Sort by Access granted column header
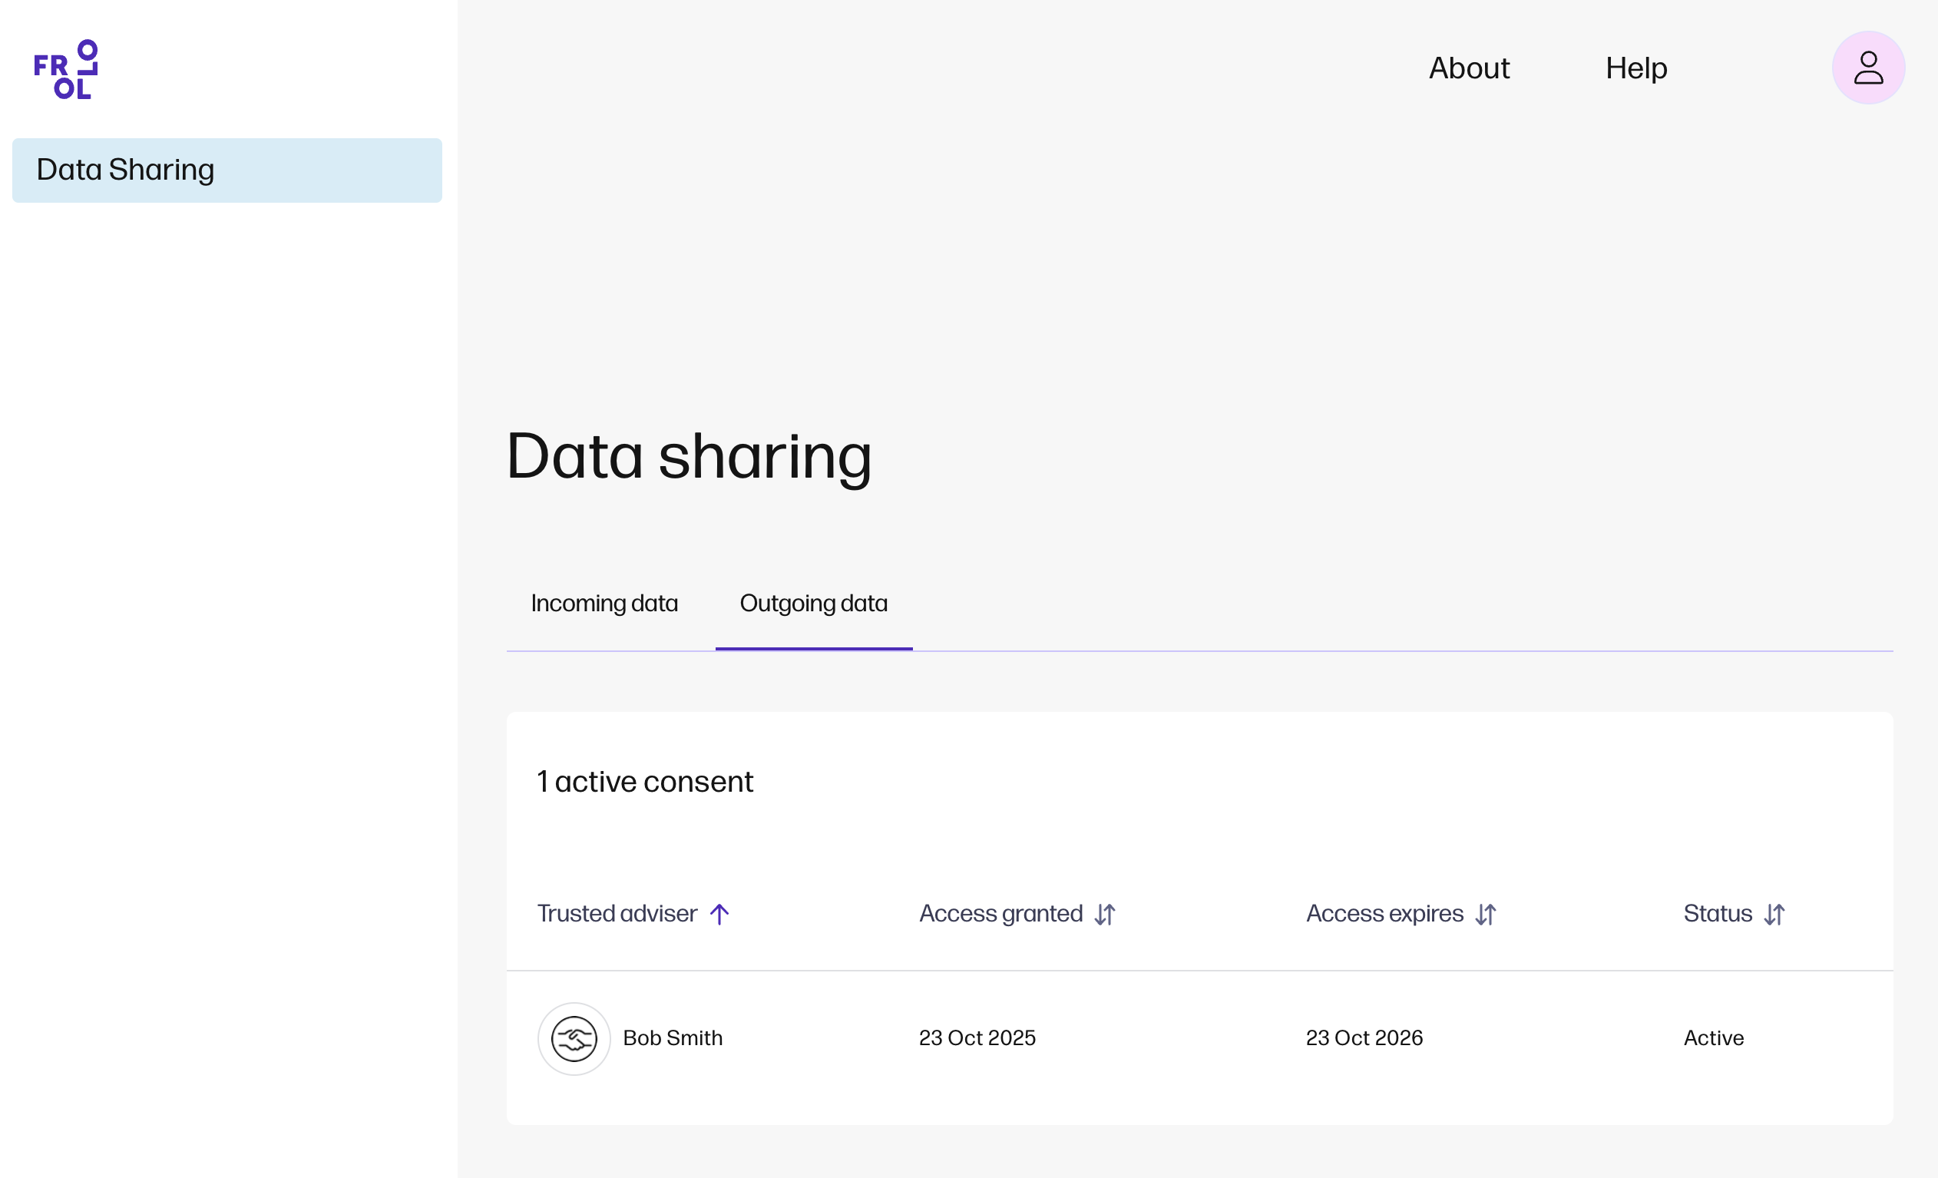The width and height of the screenshot is (1938, 1178). [x=1000, y=914]
